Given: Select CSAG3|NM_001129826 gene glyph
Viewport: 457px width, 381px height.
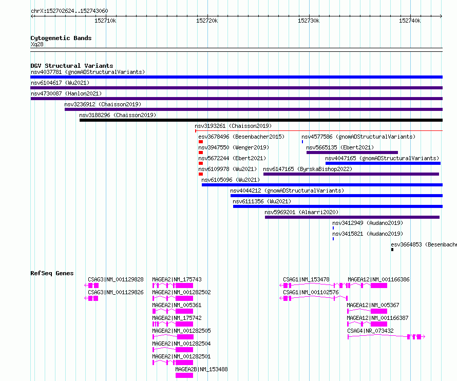Looking at the screenshot, I should coord(91,298).
